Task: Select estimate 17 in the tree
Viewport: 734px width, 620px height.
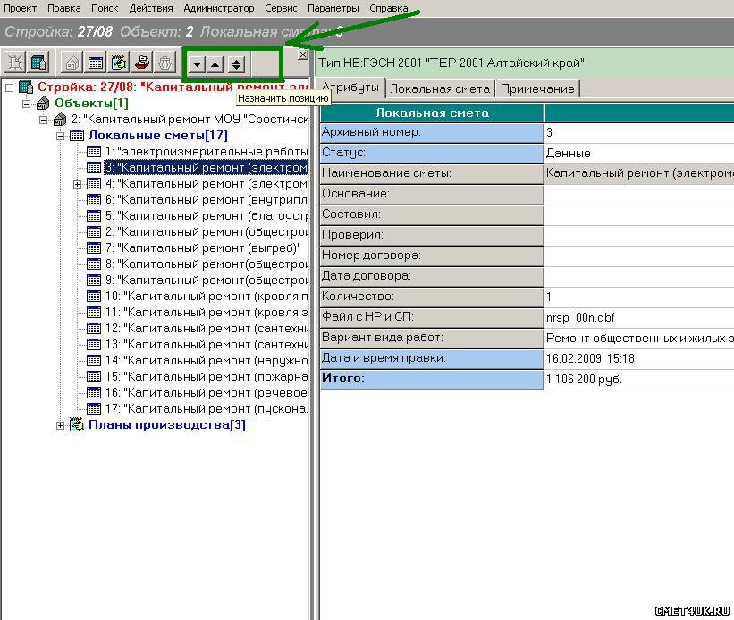Action: [207, 408]
